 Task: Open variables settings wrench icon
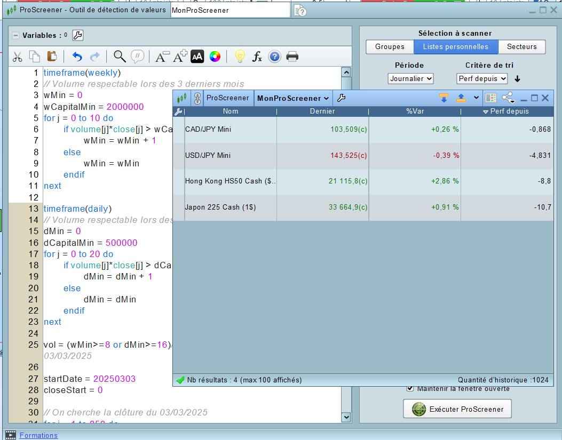tap(78, 35)
